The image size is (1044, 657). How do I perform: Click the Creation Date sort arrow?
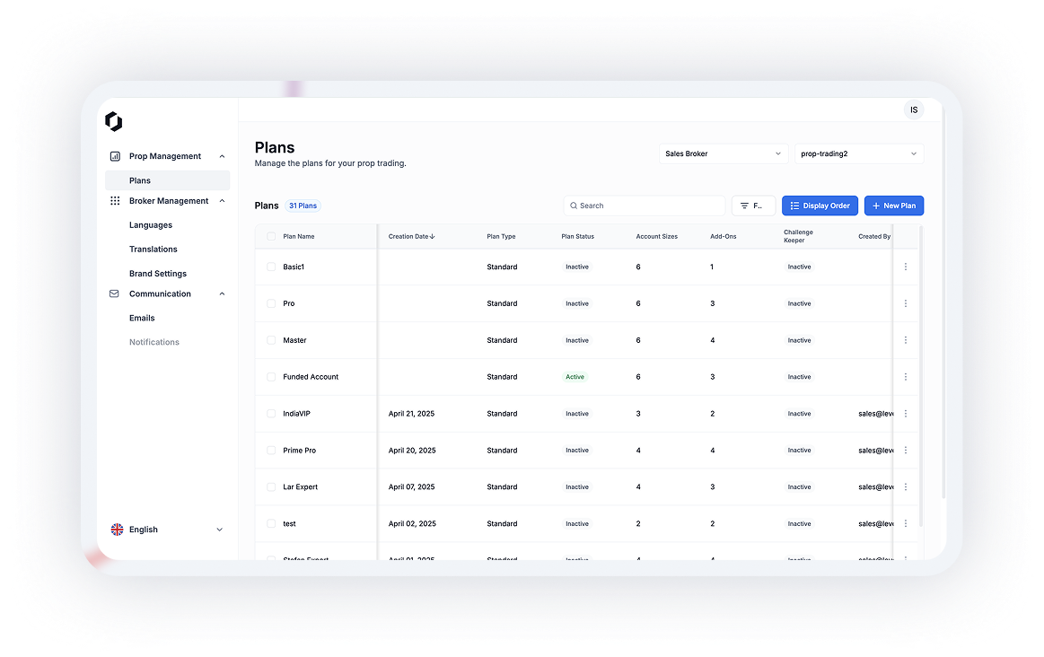[432, 236]
